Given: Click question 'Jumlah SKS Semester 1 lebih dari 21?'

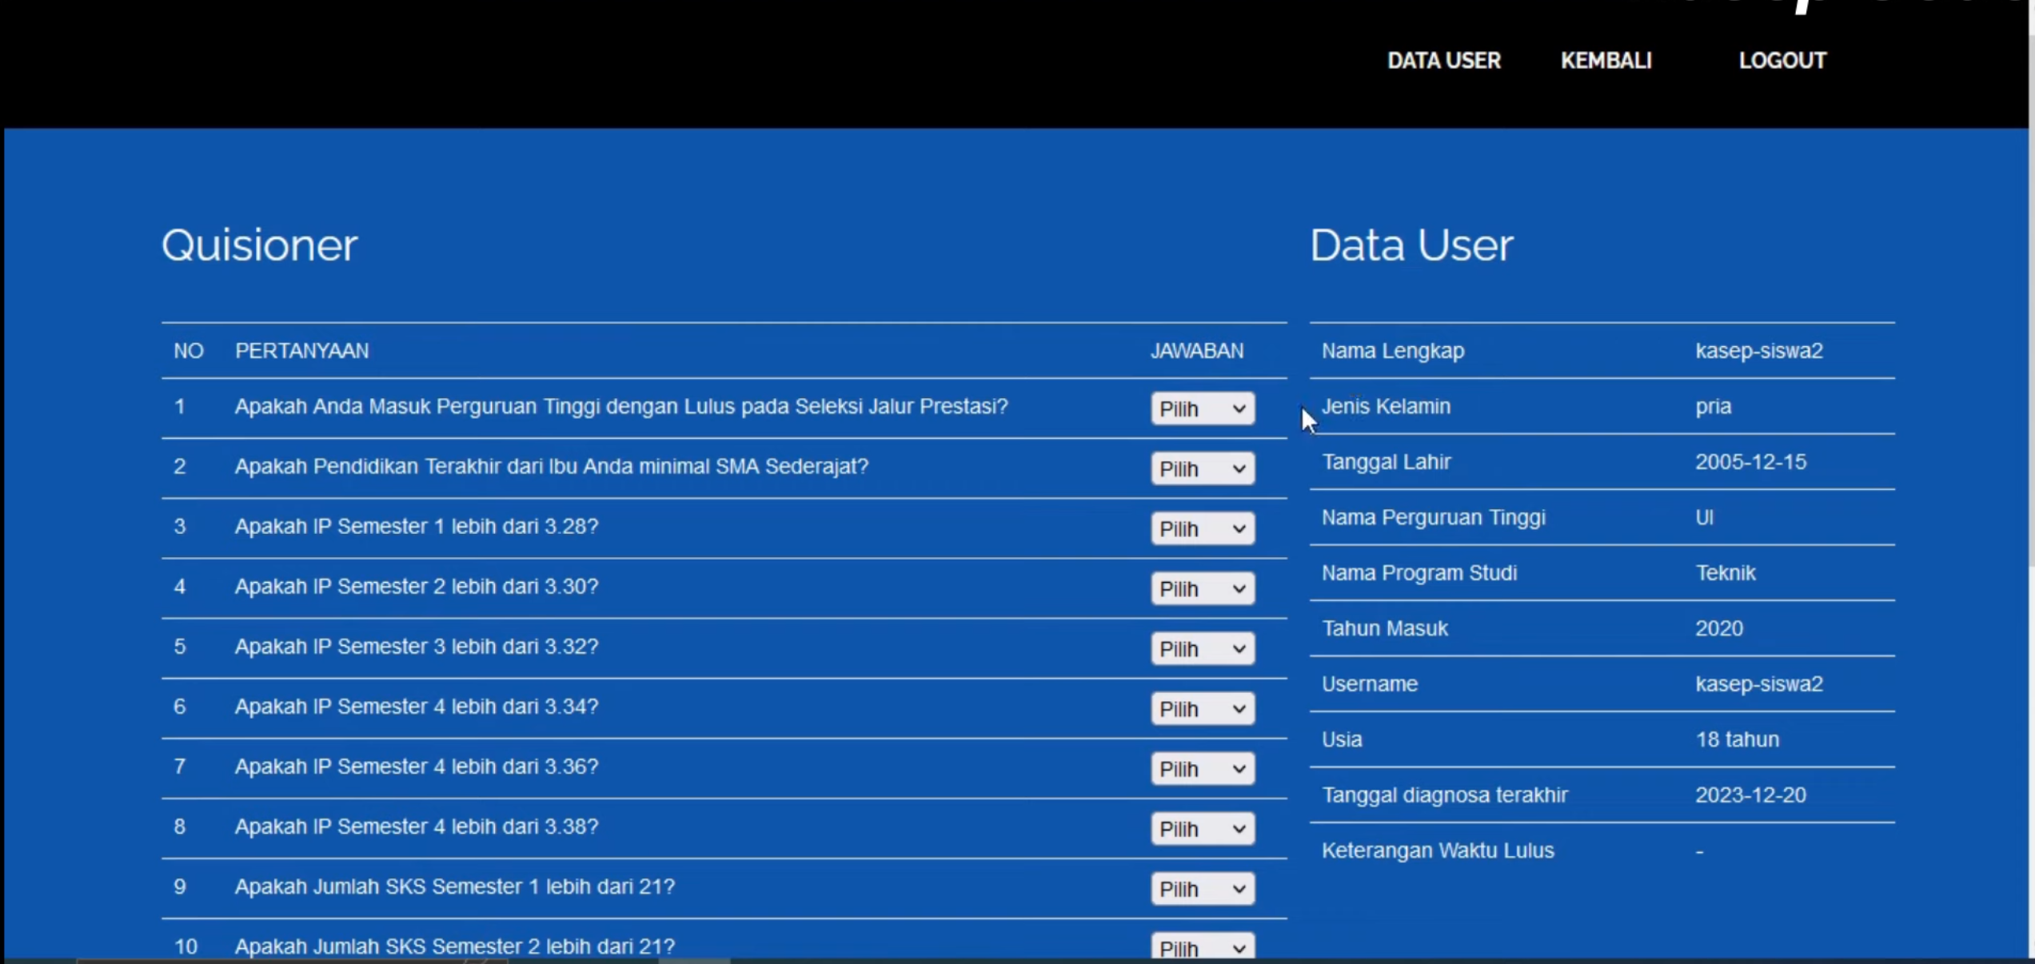Looking at the screenshot, I should point(454,886).
